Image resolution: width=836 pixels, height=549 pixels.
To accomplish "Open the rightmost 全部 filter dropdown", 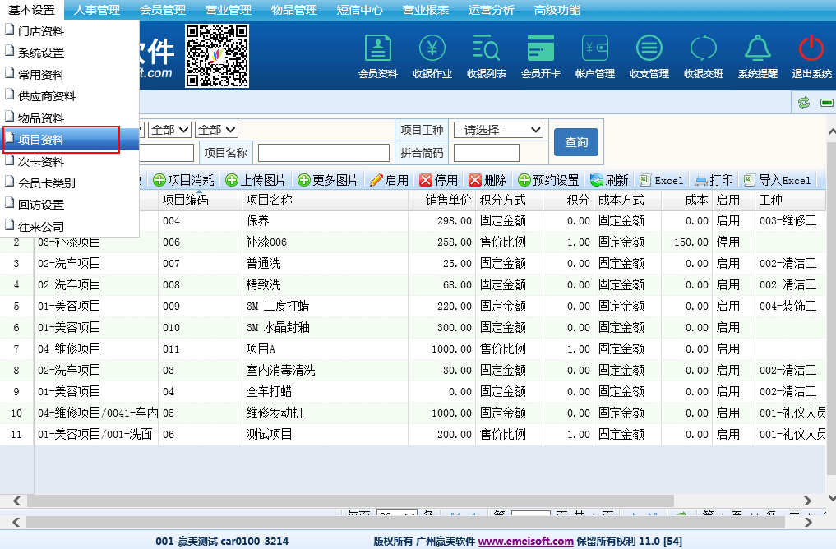I will [x=217, y=130].
